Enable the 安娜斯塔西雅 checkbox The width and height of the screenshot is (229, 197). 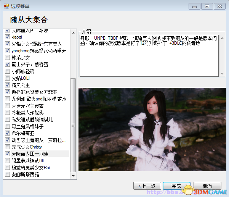coord(7,174)
